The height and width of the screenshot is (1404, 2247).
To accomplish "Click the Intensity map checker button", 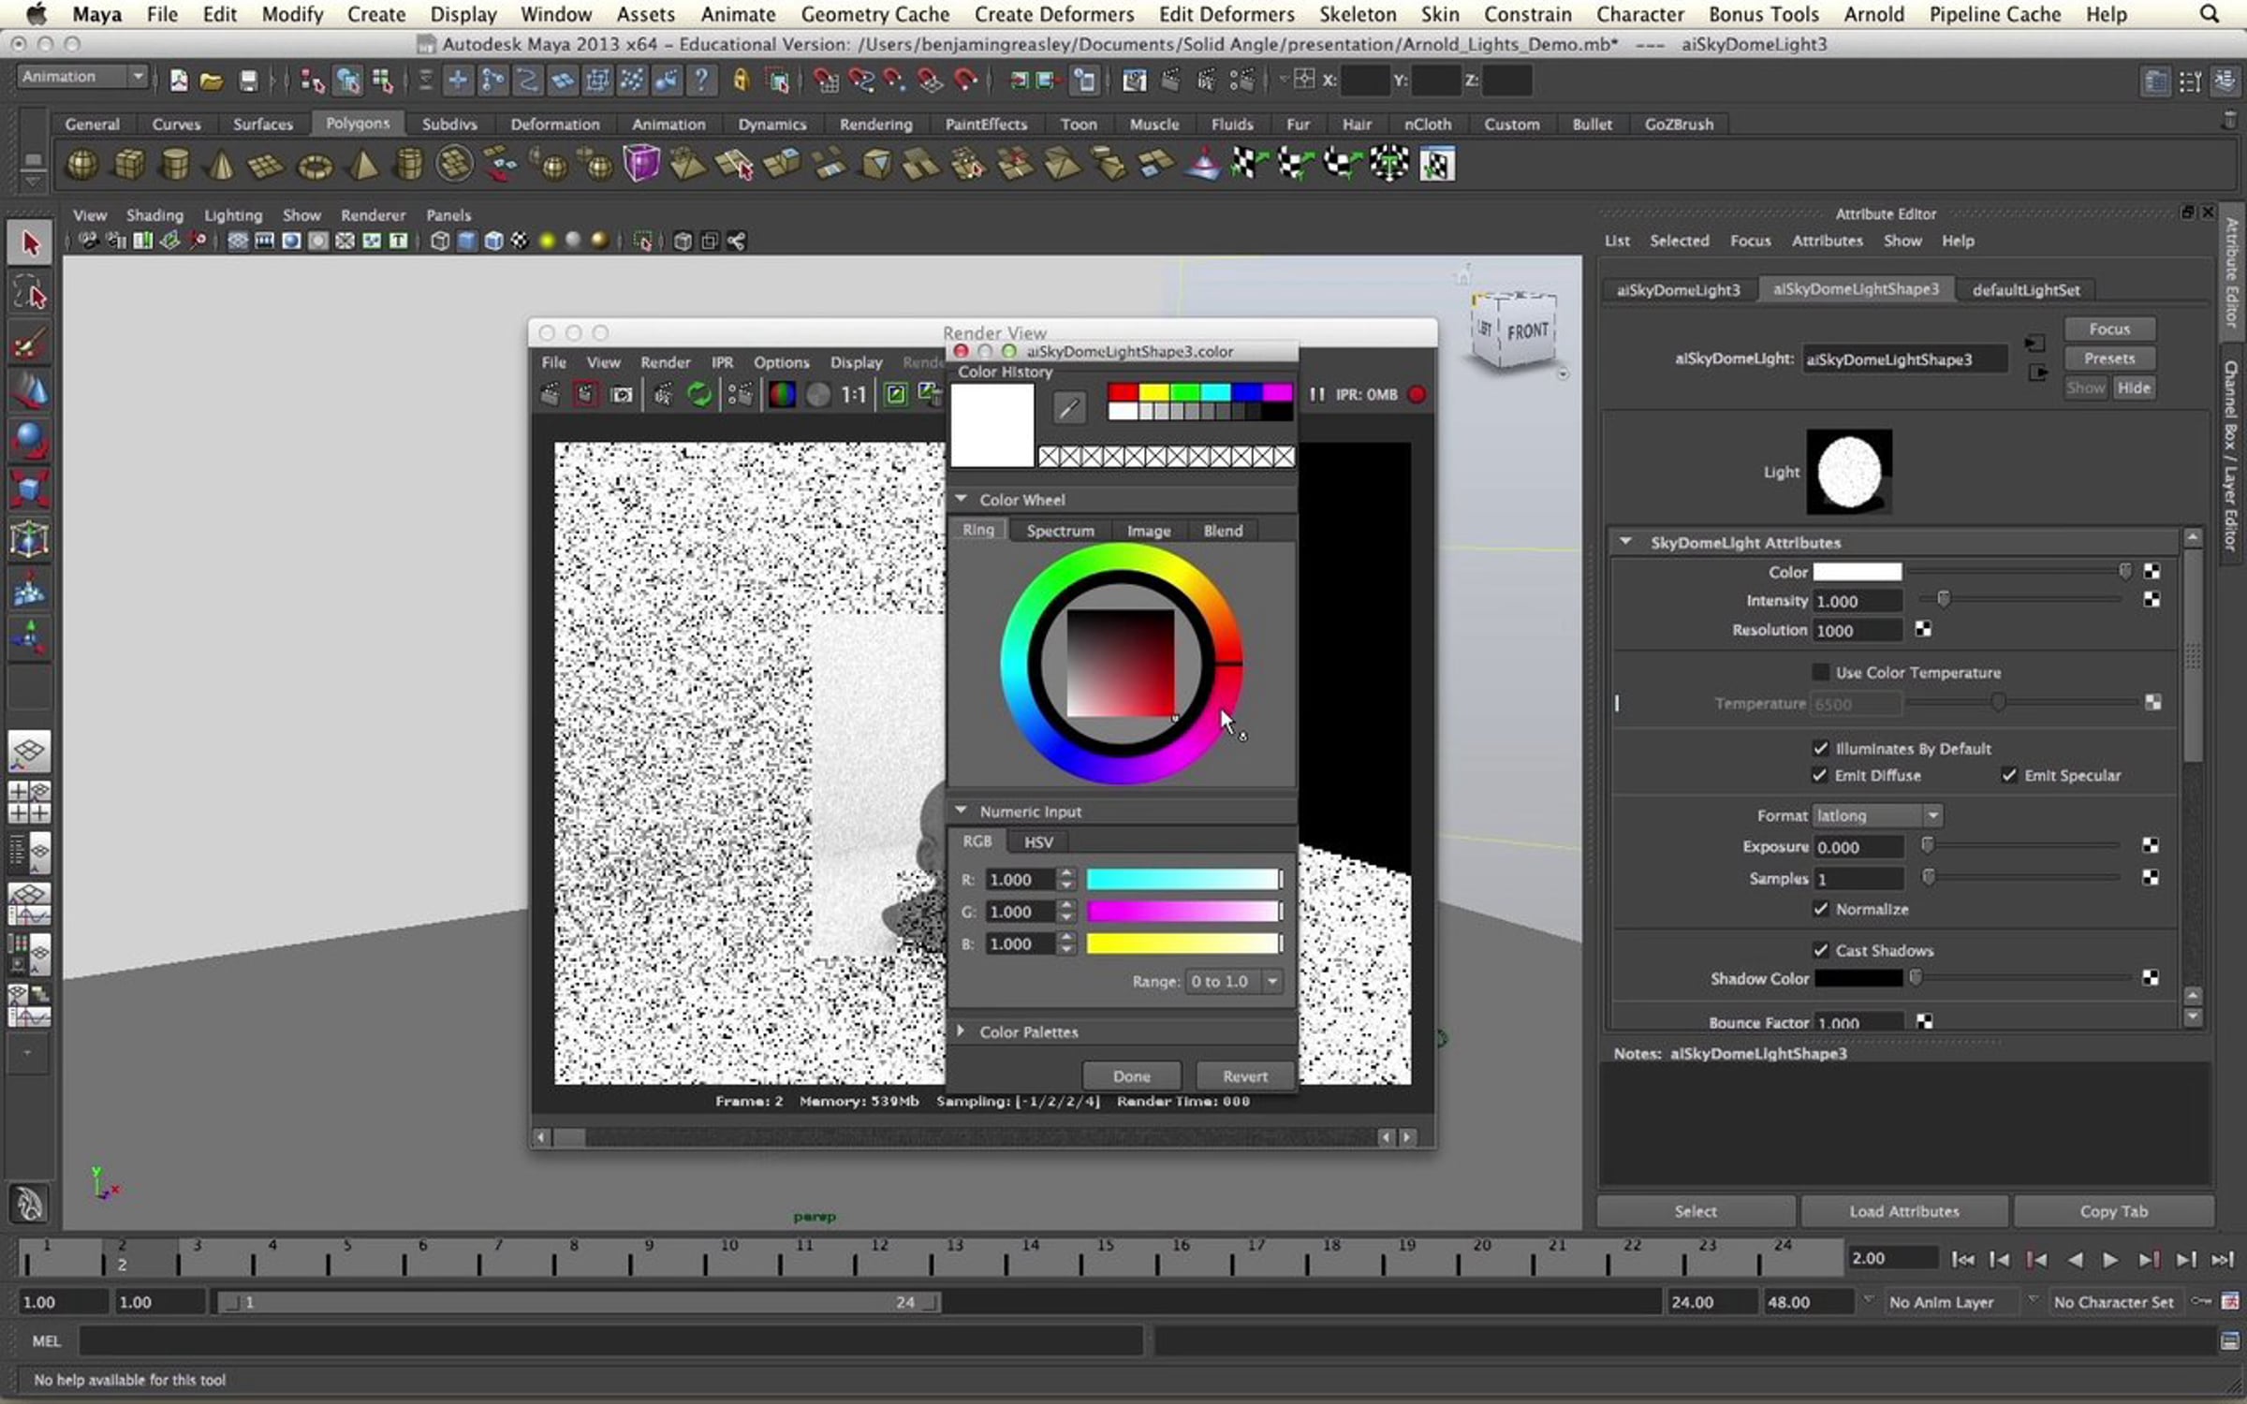I will point(2152,600).
